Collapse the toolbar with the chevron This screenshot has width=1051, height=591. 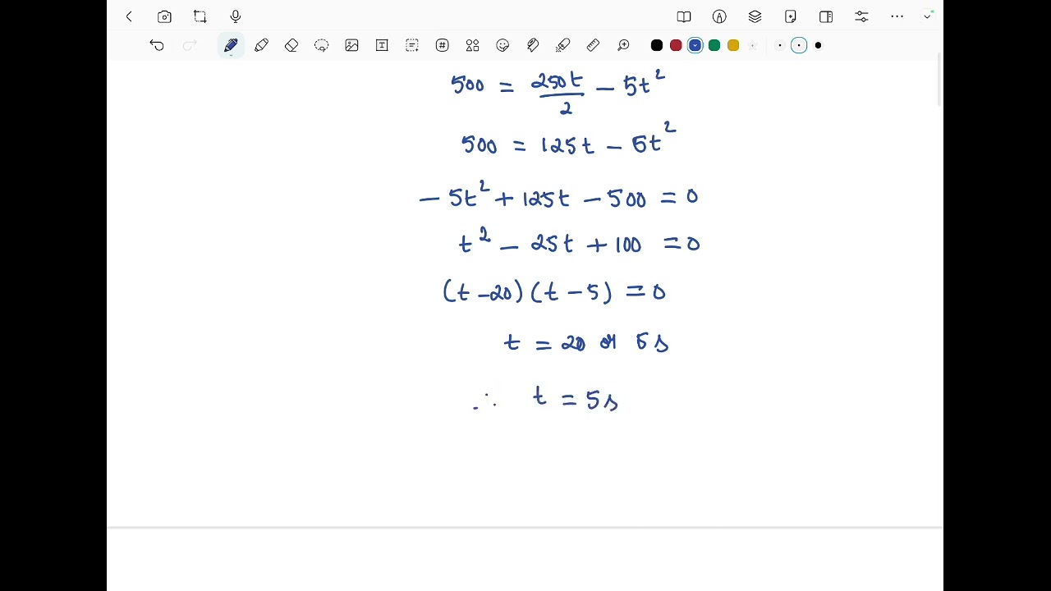coord(928,16)
